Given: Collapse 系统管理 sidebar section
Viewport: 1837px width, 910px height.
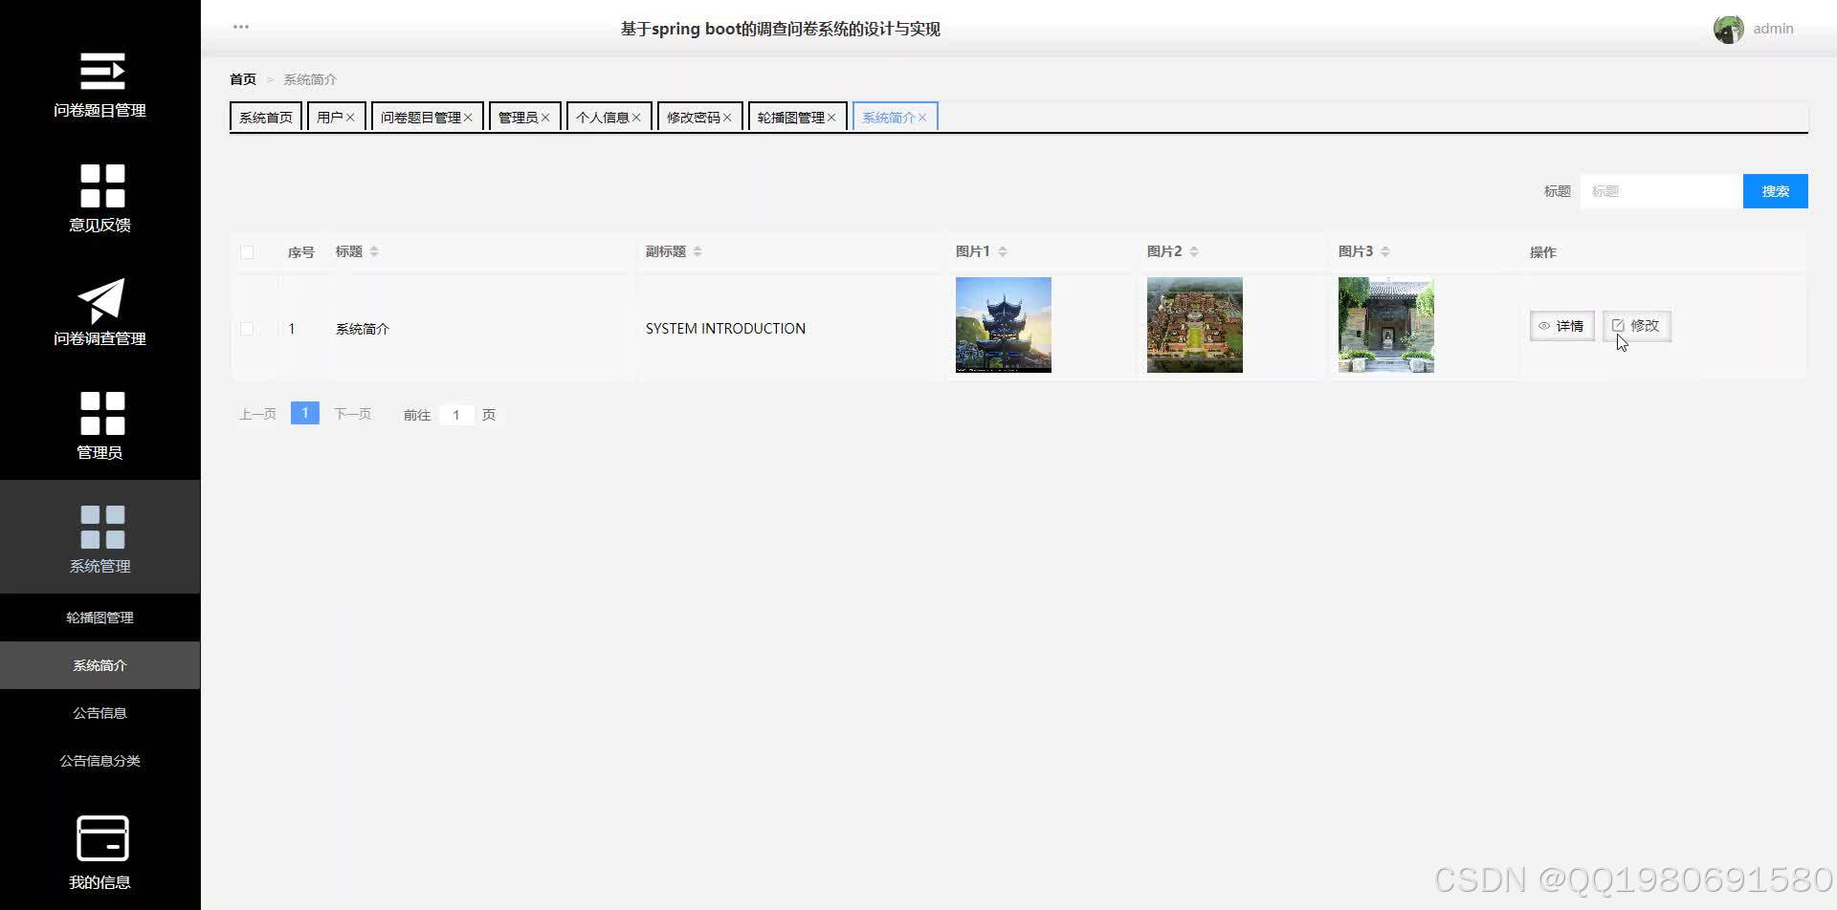Looking at the screenshot, I should click(100, 536).
